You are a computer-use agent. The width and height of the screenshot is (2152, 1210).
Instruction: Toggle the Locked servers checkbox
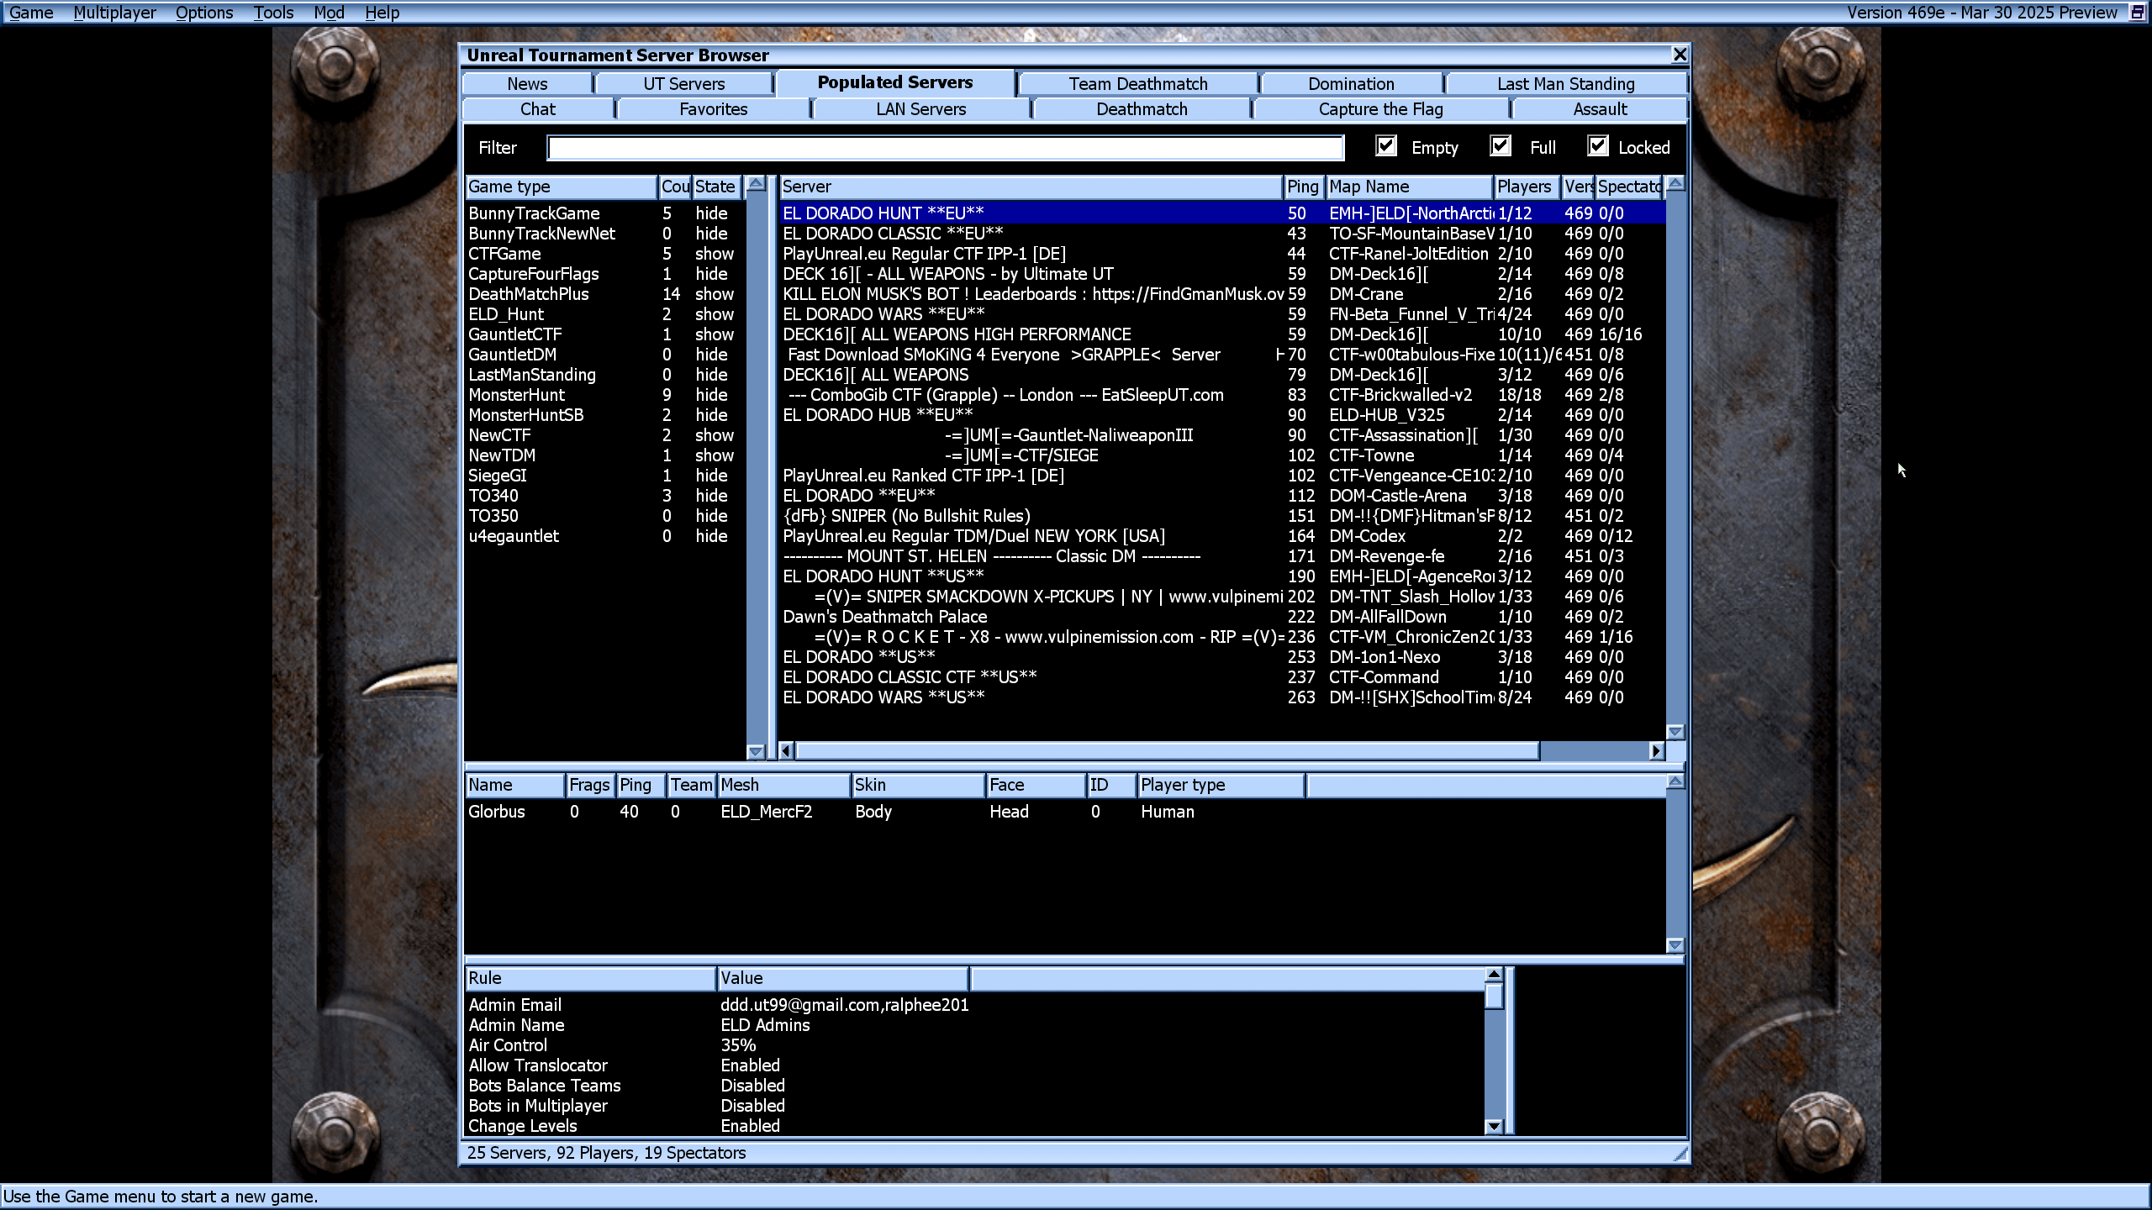click(x=1598, y=146)
